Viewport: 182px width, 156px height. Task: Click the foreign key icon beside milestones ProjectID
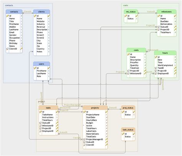(x=159, y=30)
